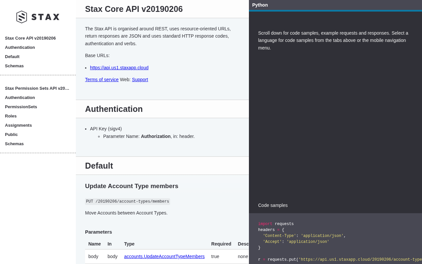Select Public in the sidebar
Viewport: 422px width, 264px height.
coord(11,135)
